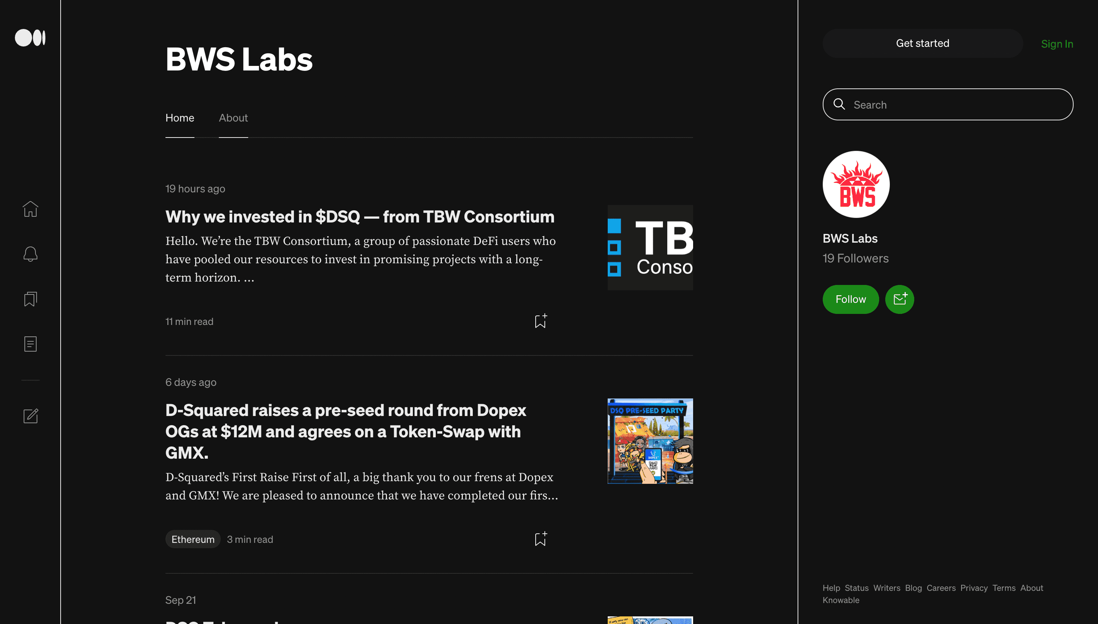Click the '6 days ago' timestamp

pos(191,382)
